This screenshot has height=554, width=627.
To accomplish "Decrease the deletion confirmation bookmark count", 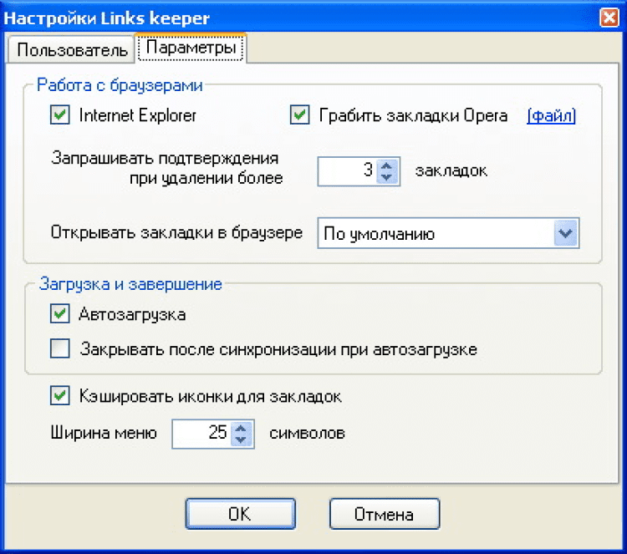I will click(385, 177).
